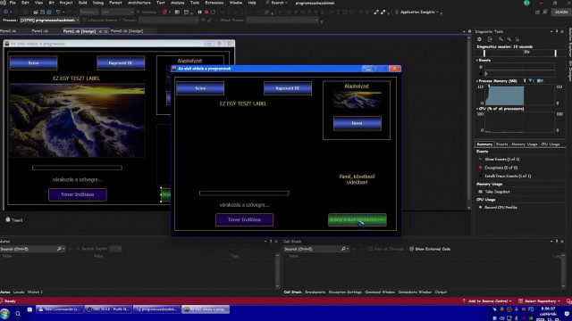
Task: Switch to OBS taskbar button
Action: 108,309
